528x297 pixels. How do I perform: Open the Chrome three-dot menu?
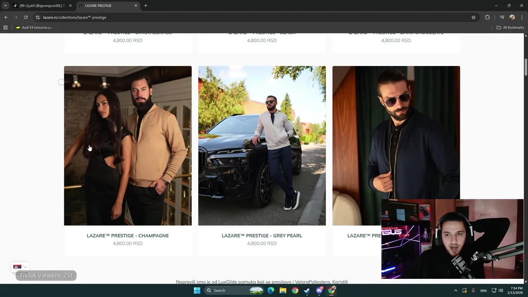pyautogui.click(x=522, y=17)
